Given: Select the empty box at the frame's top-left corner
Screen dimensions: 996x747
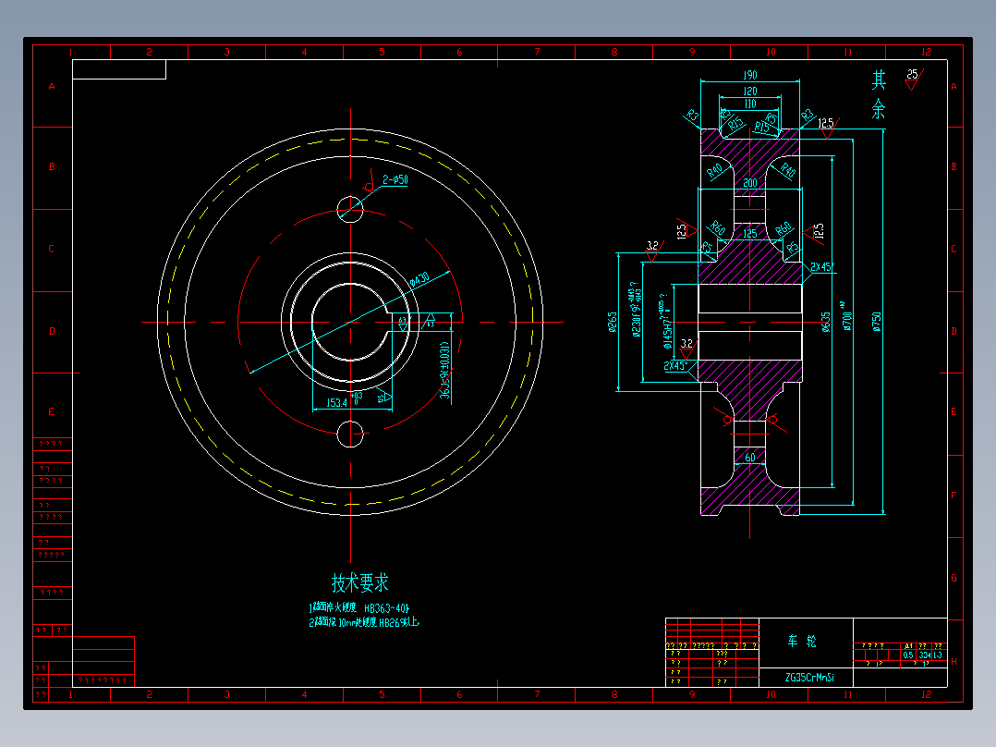Looking at the screenshot, I should click(119, 69).
